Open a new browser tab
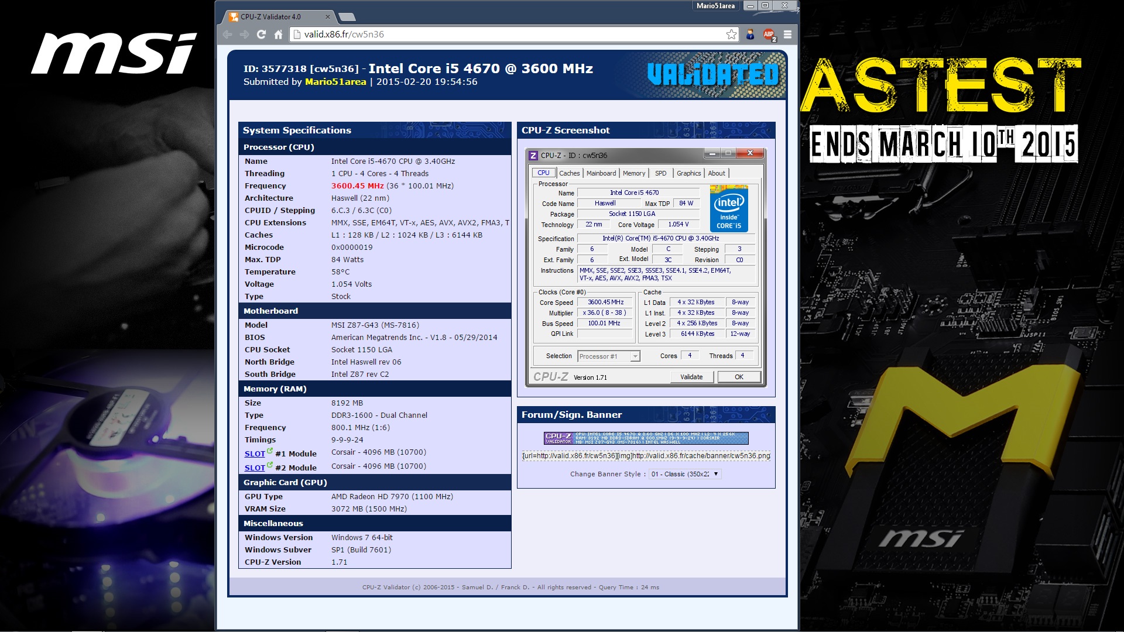Image resolution: width=1124 pixels, height=632 pixels. click(347, 17)
